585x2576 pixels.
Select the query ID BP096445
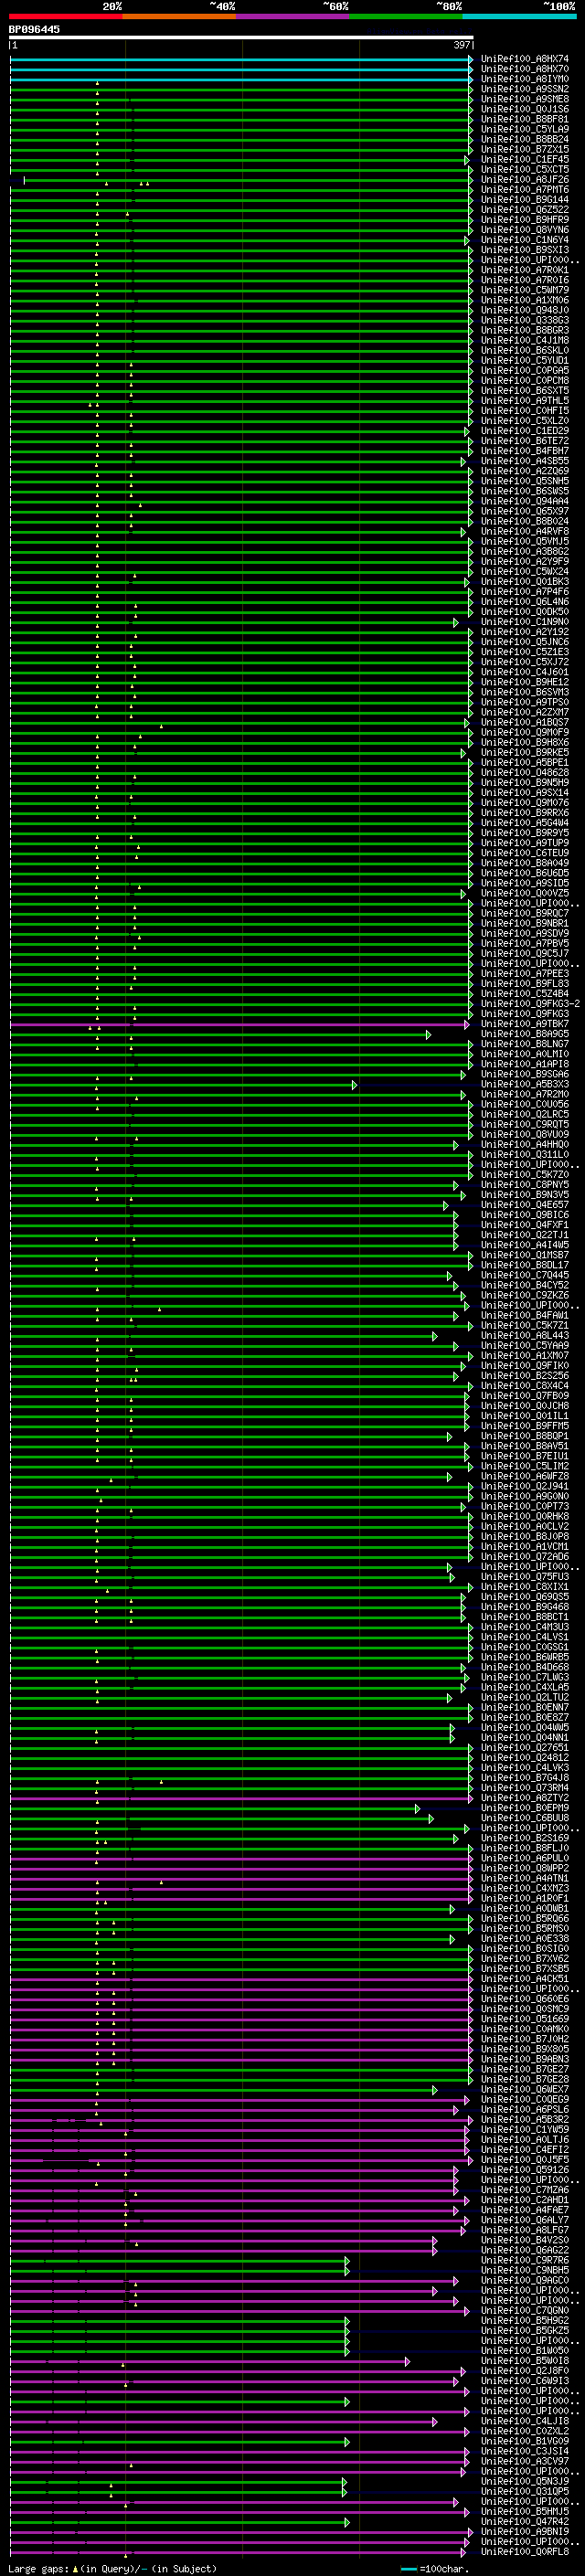point(34,30)
